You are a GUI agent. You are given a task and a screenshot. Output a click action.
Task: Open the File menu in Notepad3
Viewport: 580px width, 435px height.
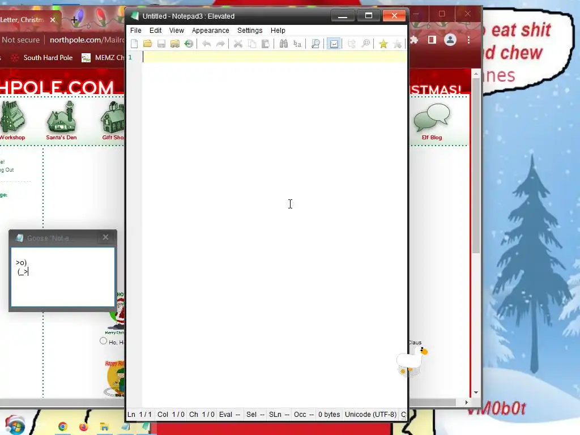[136, 31]
